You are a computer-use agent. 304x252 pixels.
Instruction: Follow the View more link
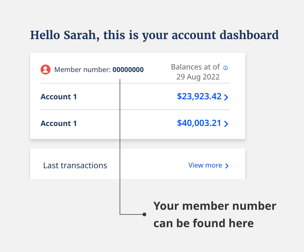tap(205, 165)
